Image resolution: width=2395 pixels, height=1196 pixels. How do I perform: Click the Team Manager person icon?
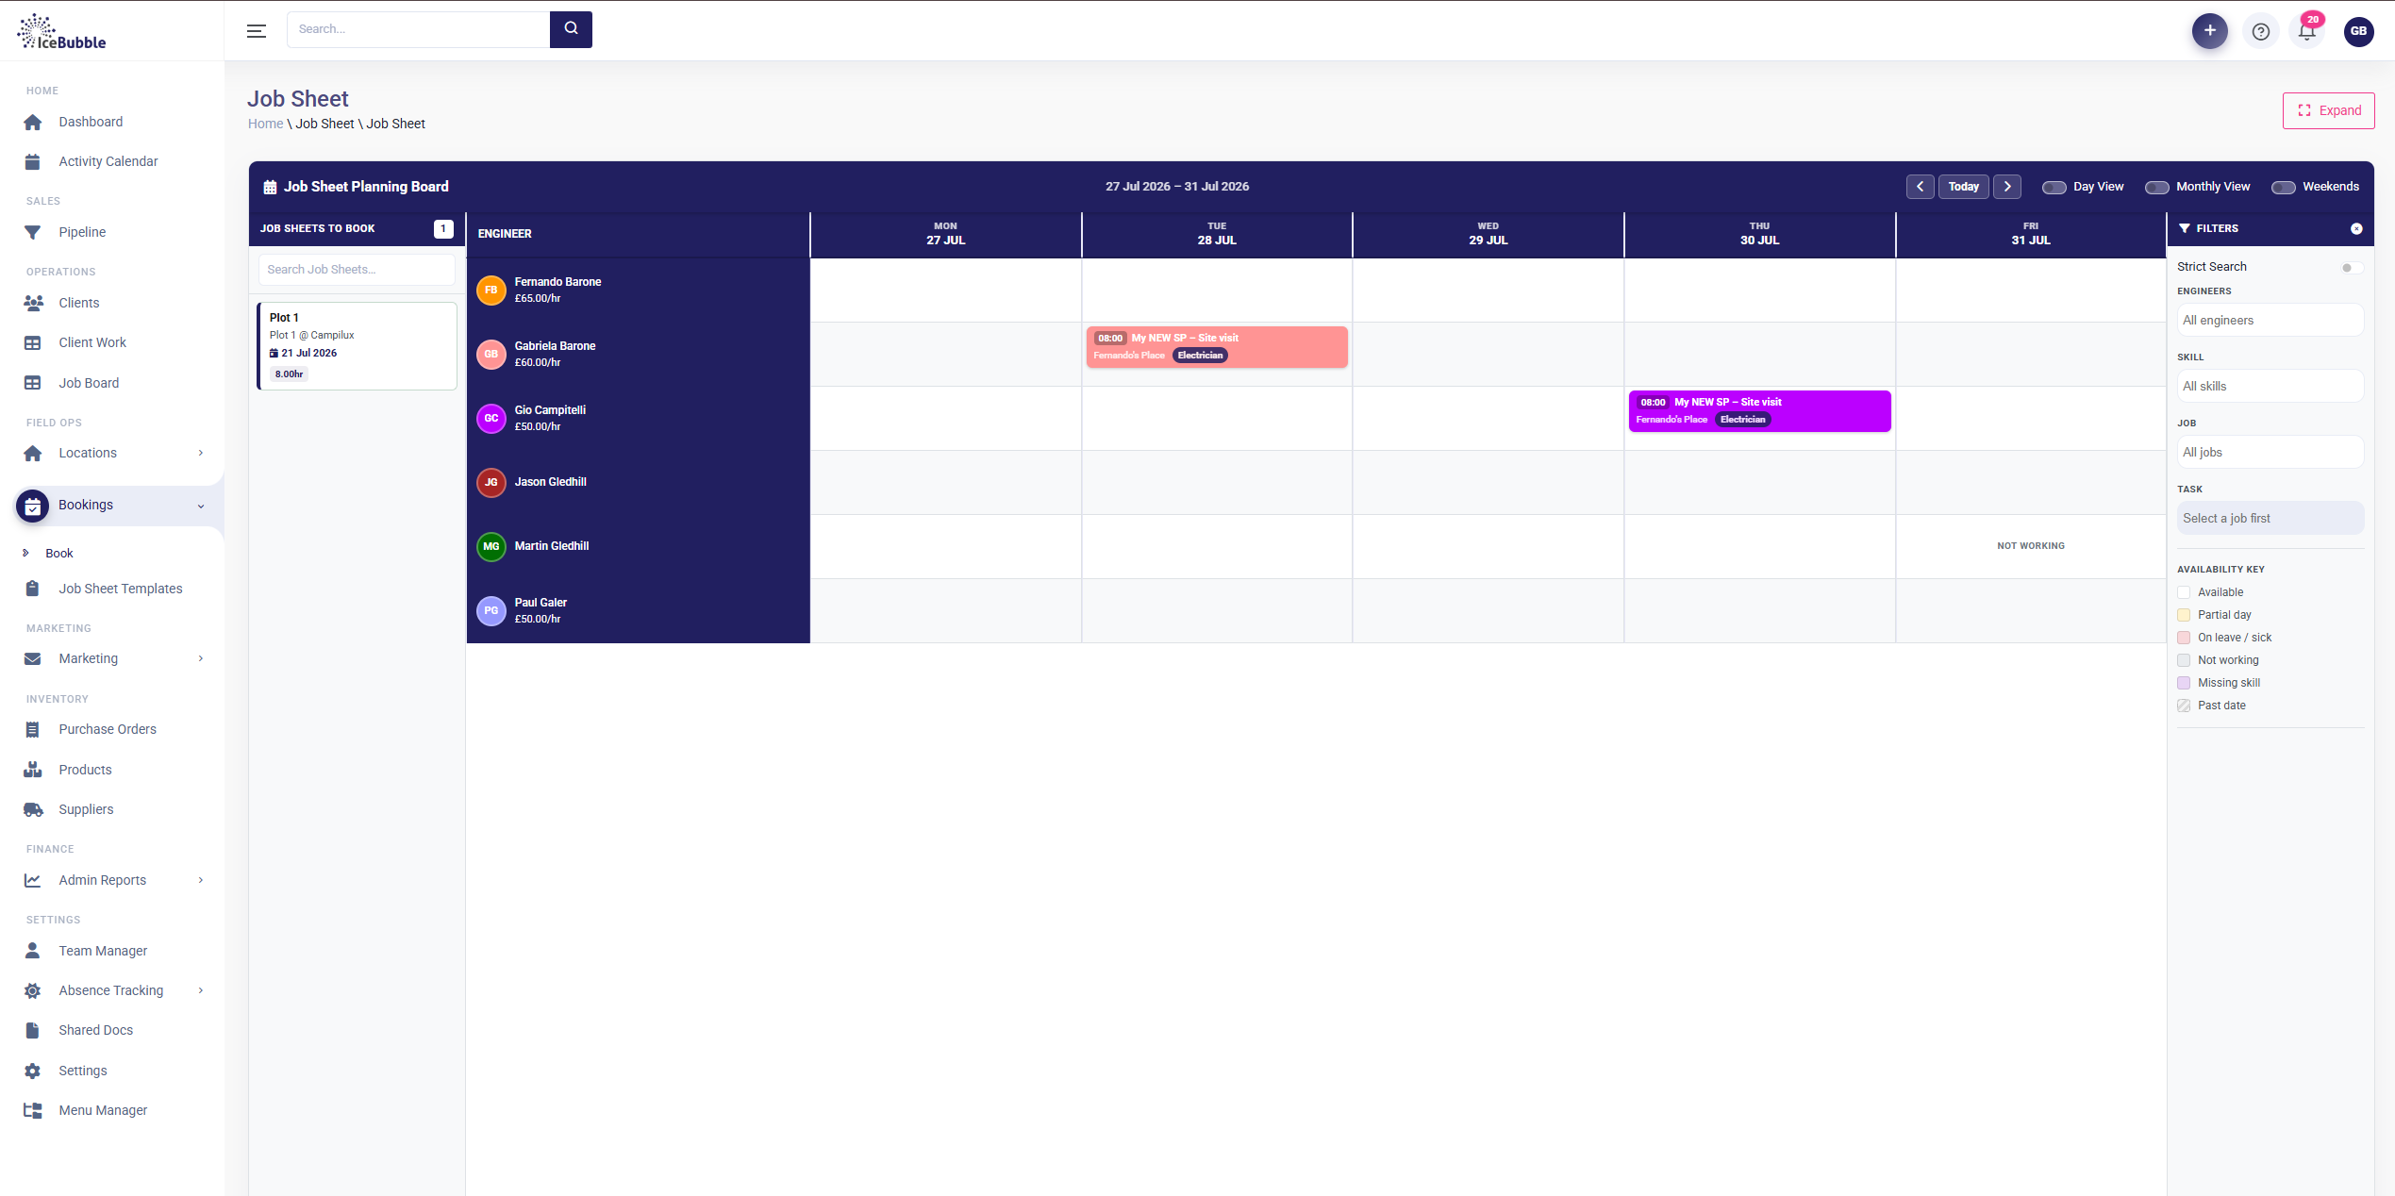(33, 951)
